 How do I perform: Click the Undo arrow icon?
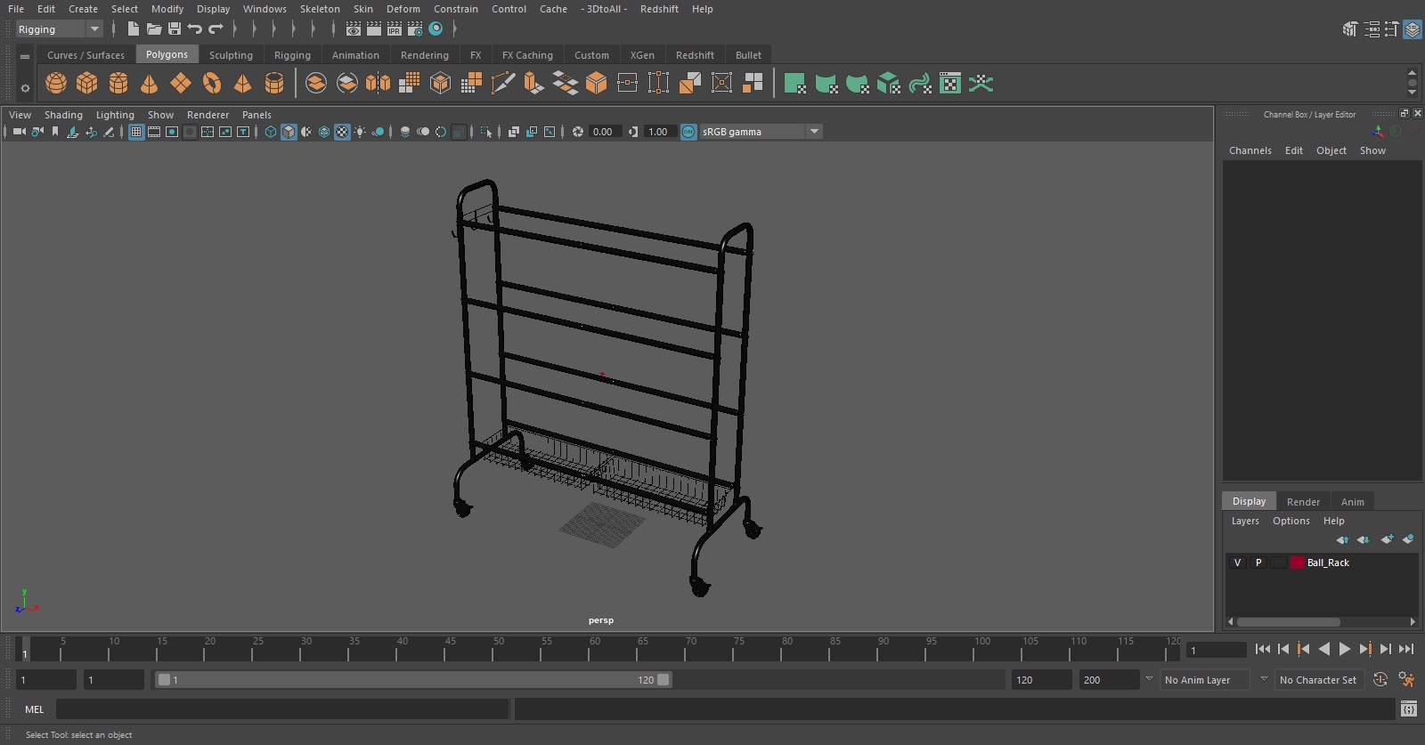point(195,29)
